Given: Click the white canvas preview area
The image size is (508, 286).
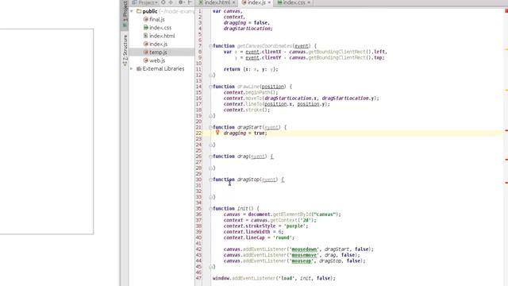Looking at the screenshot, I should click(x=47, y=131).
